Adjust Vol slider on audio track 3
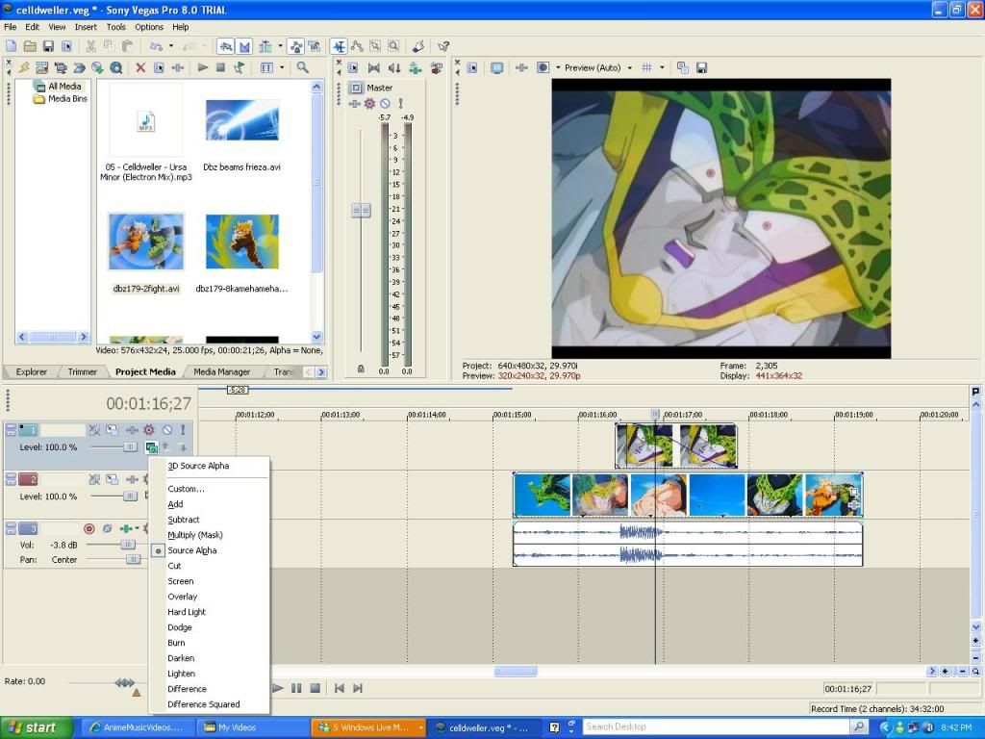The width and height of the screenshot is (985, 739). coord(127,545)
